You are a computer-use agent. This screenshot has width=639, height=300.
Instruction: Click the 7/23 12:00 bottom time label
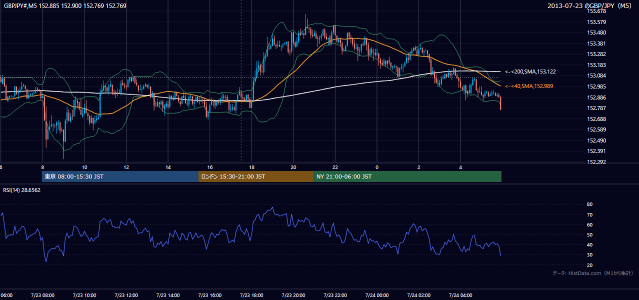tap(126, 295)
